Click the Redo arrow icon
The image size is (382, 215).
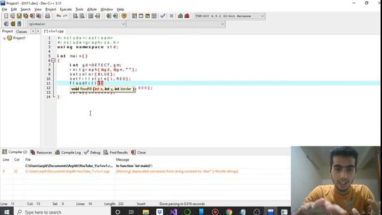(x=65, y=16)
